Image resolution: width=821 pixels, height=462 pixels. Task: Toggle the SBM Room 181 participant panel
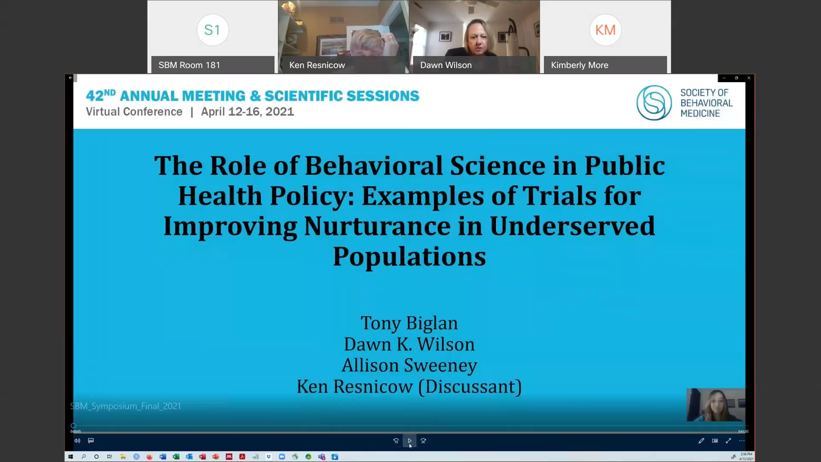[x=213, y=36]
